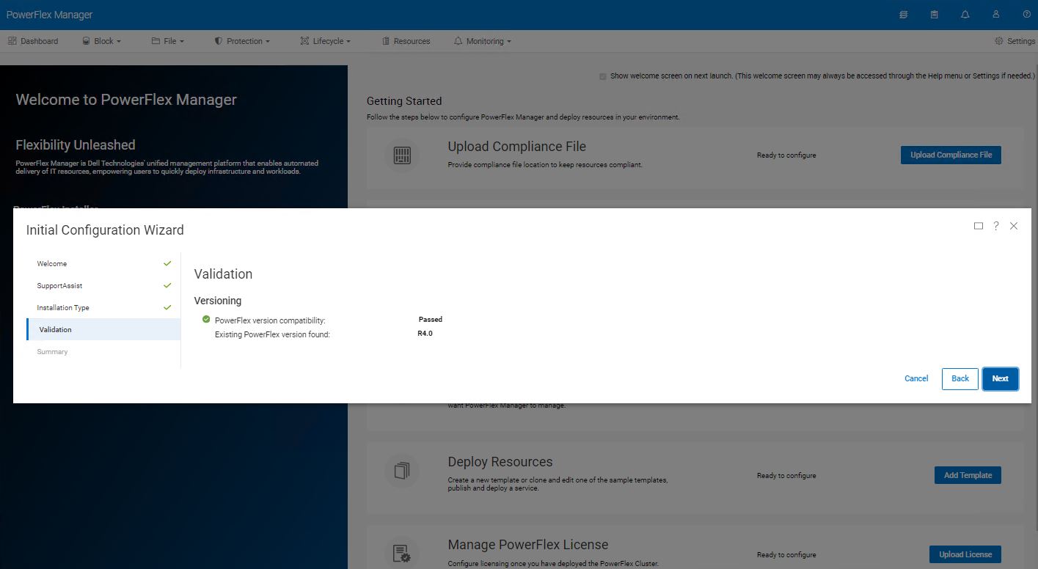
Task: Open the jobs queue icon in the header
Action: (903, 14)
